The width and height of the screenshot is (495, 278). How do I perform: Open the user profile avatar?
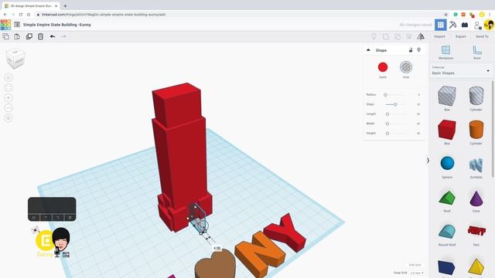pos(489,25)
